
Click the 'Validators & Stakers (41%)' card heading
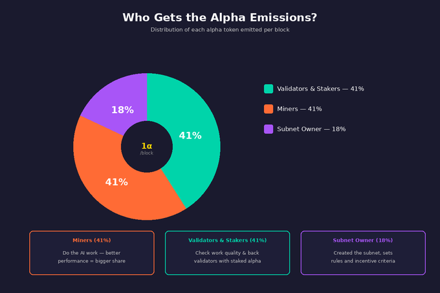tap(227, 240)
